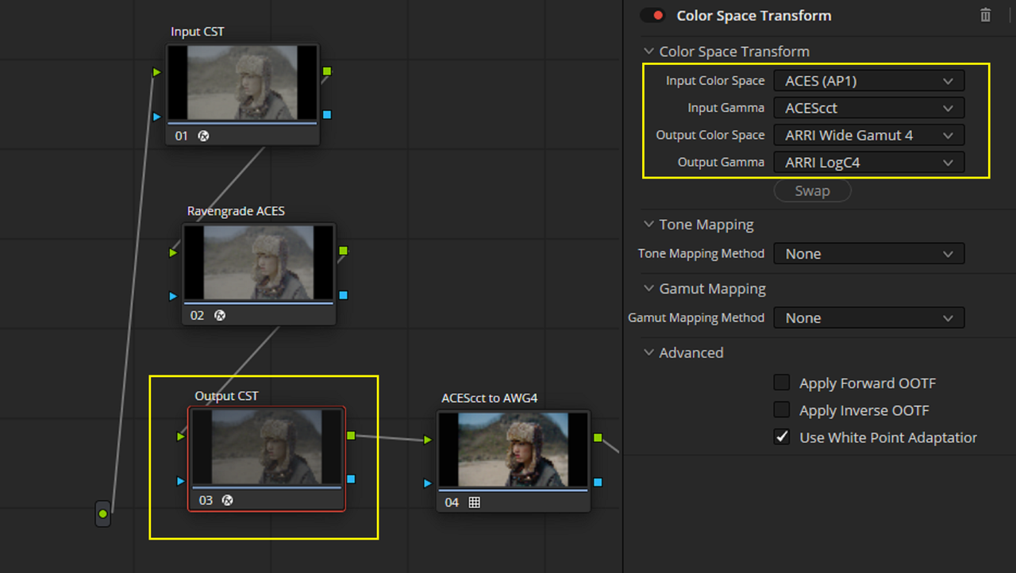Image resolution: width=1016 pixels, height=573 pixels.
Task: Open the Input Color Space dropdown
Action: click(869, 81)
